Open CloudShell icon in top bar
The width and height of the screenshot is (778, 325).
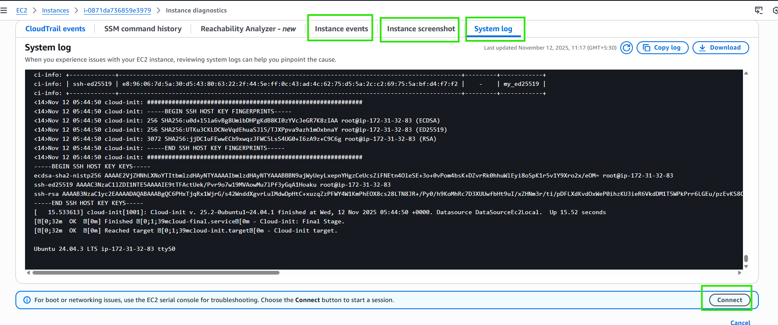point(759,10)
